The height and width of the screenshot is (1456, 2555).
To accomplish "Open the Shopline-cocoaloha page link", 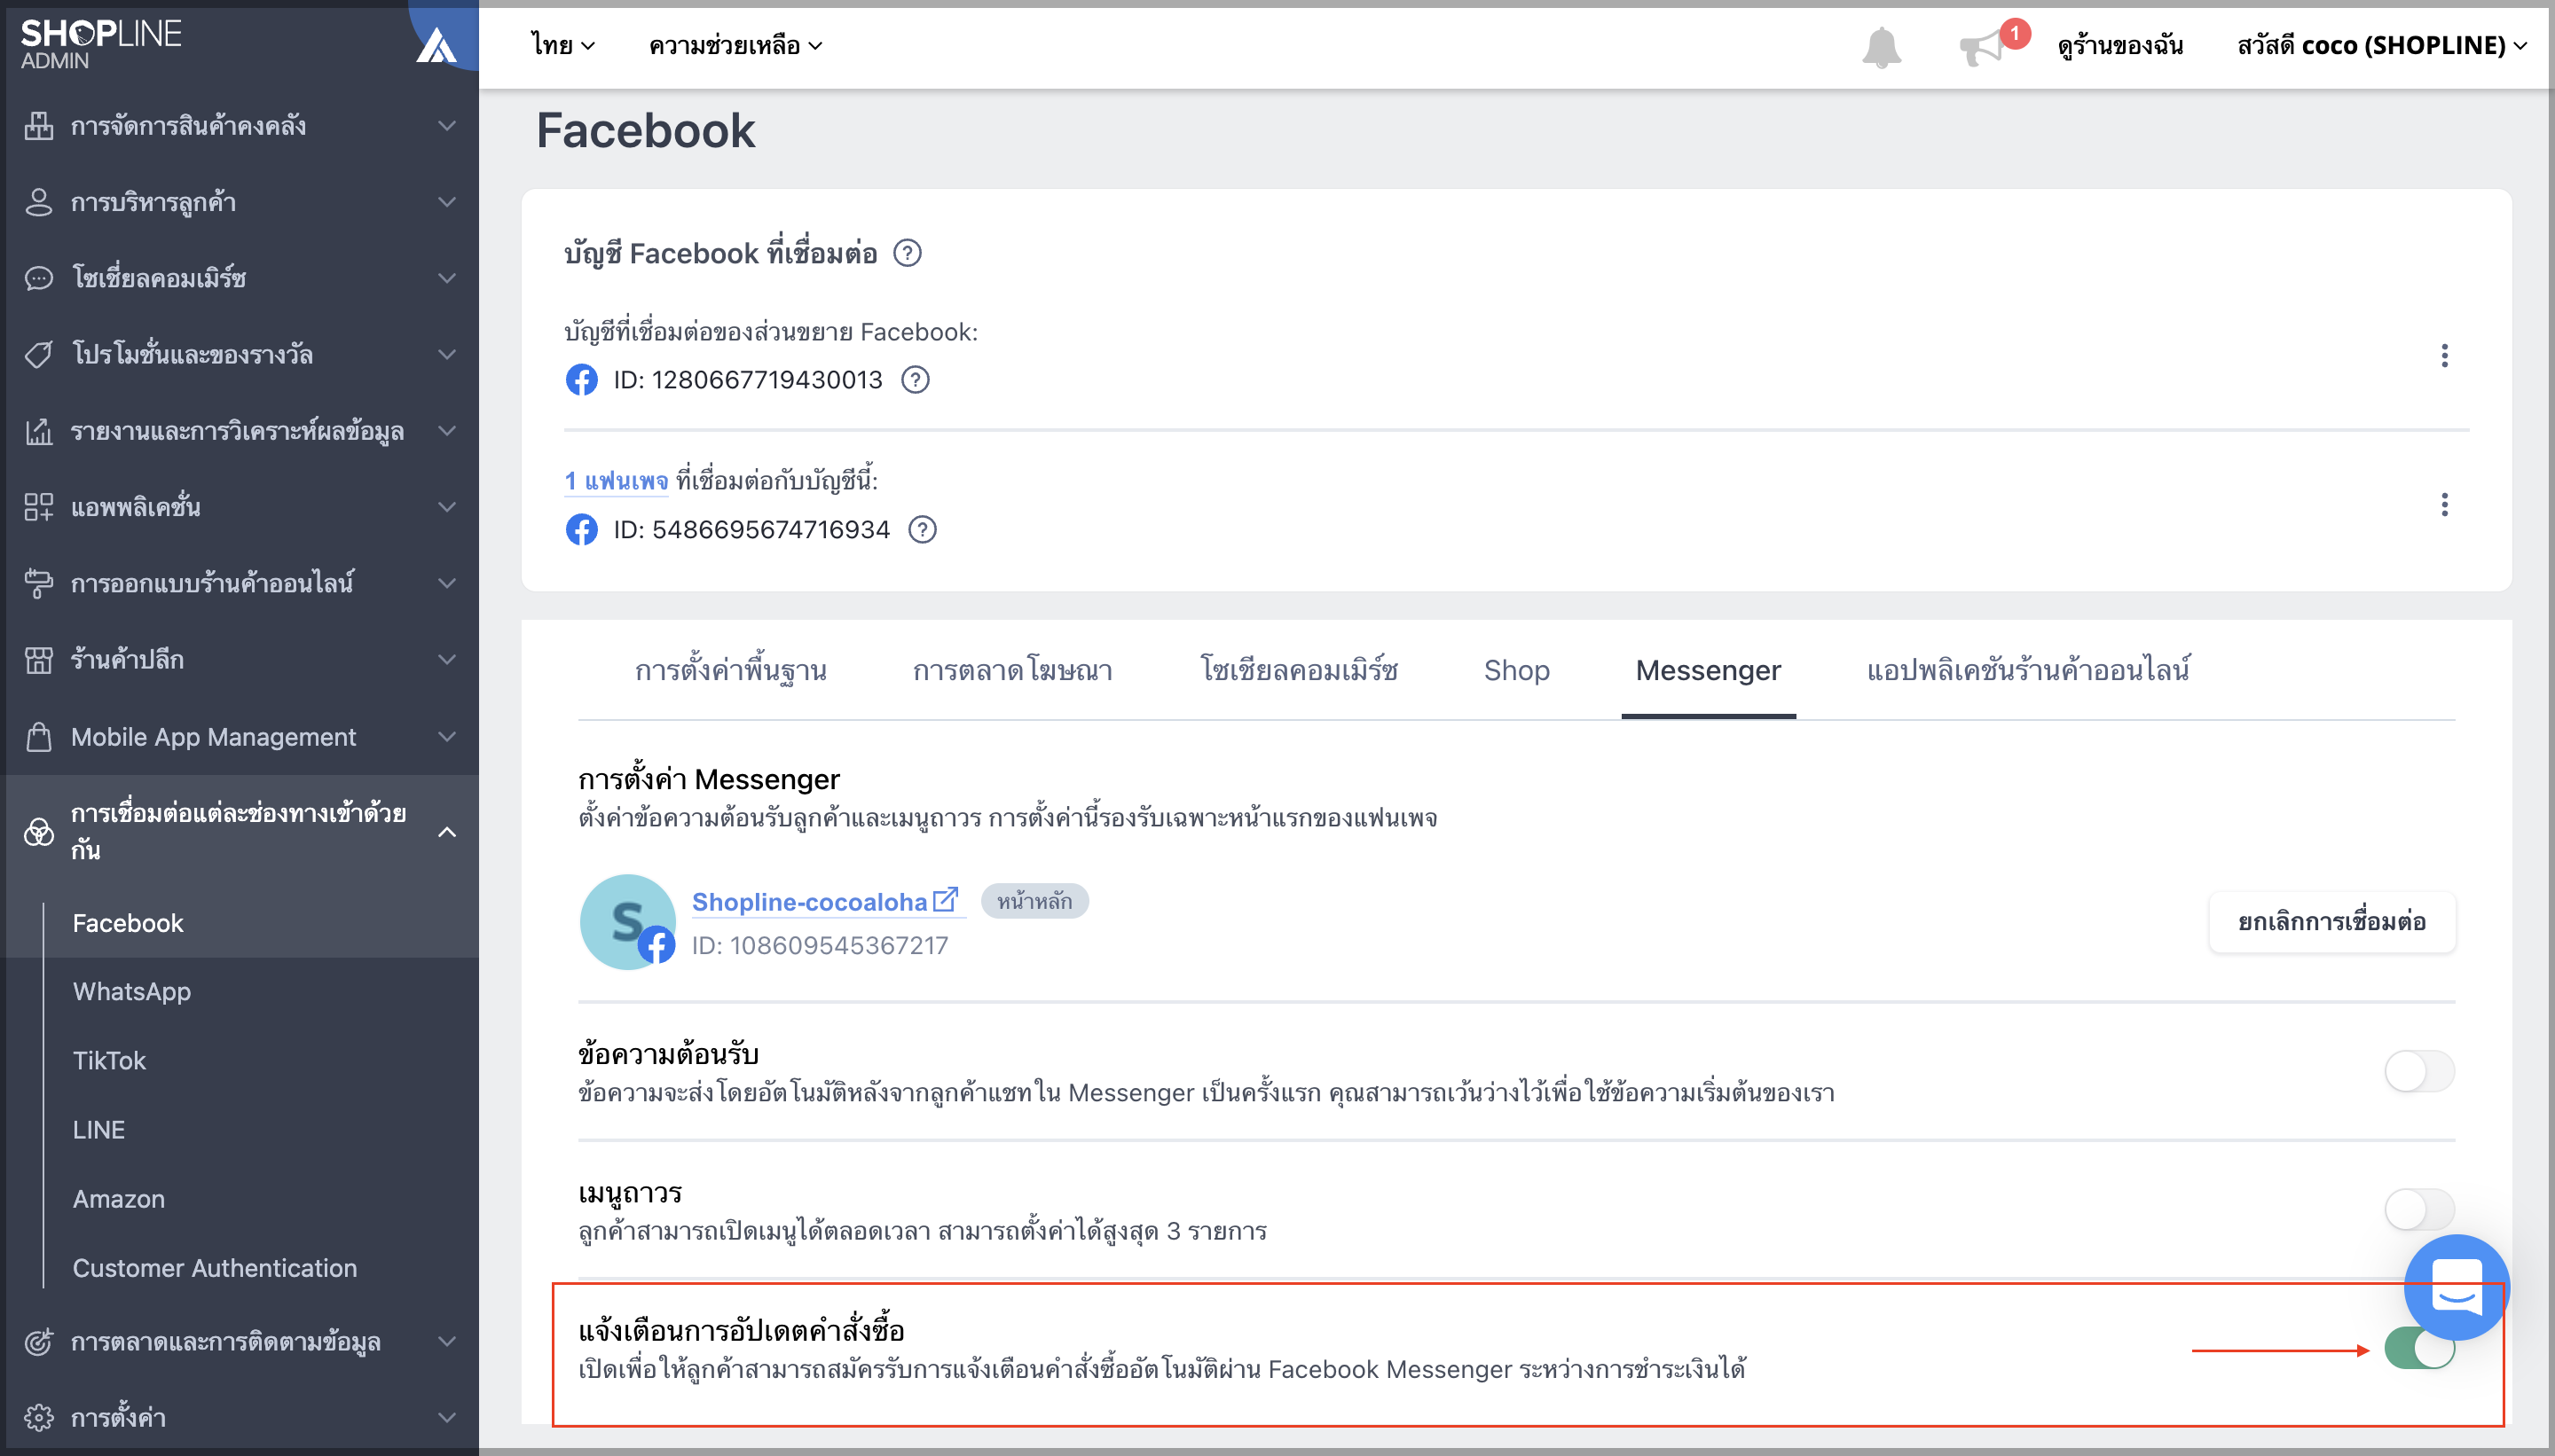I will (809, 902).
